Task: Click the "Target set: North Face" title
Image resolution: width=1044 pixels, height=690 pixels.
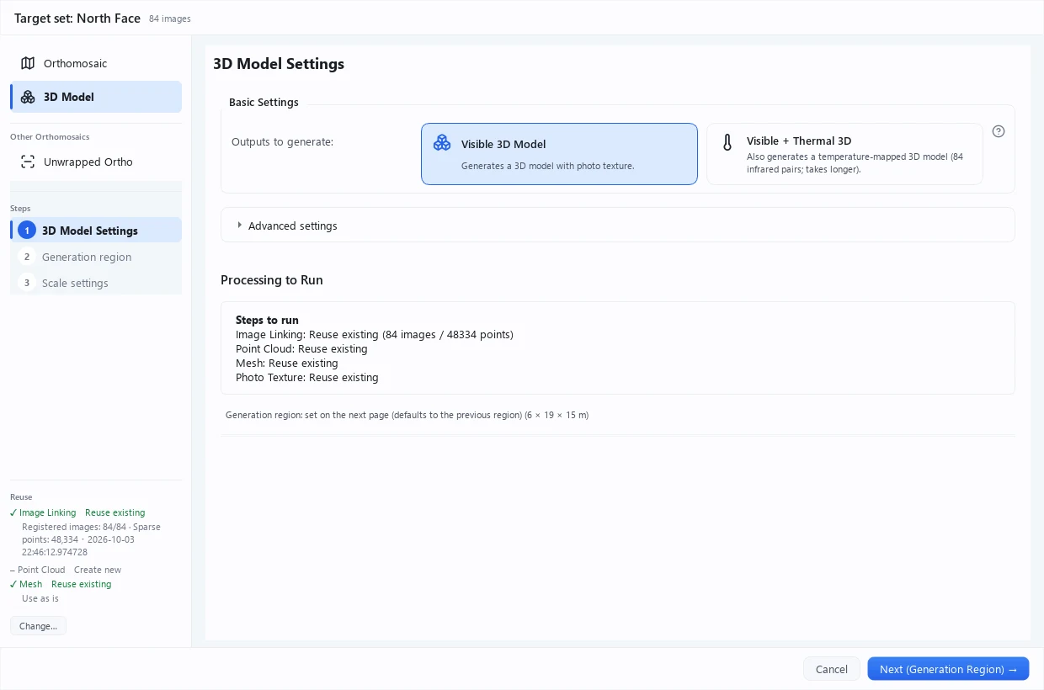Action: (77, 18)
